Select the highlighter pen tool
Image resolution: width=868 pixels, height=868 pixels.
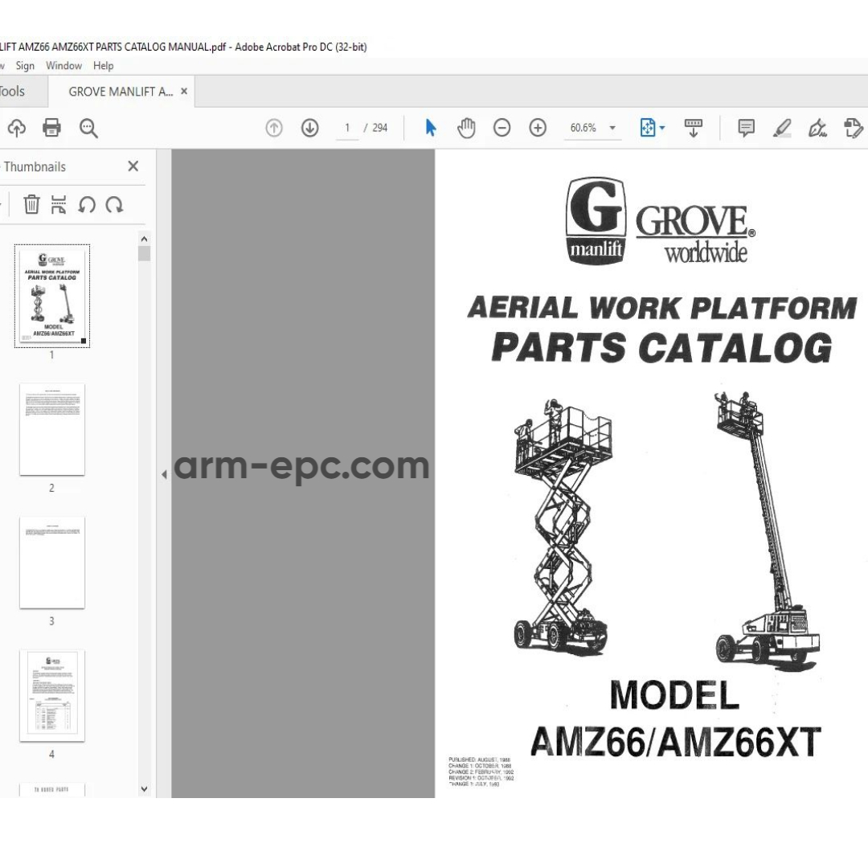(x=782, y=128)
